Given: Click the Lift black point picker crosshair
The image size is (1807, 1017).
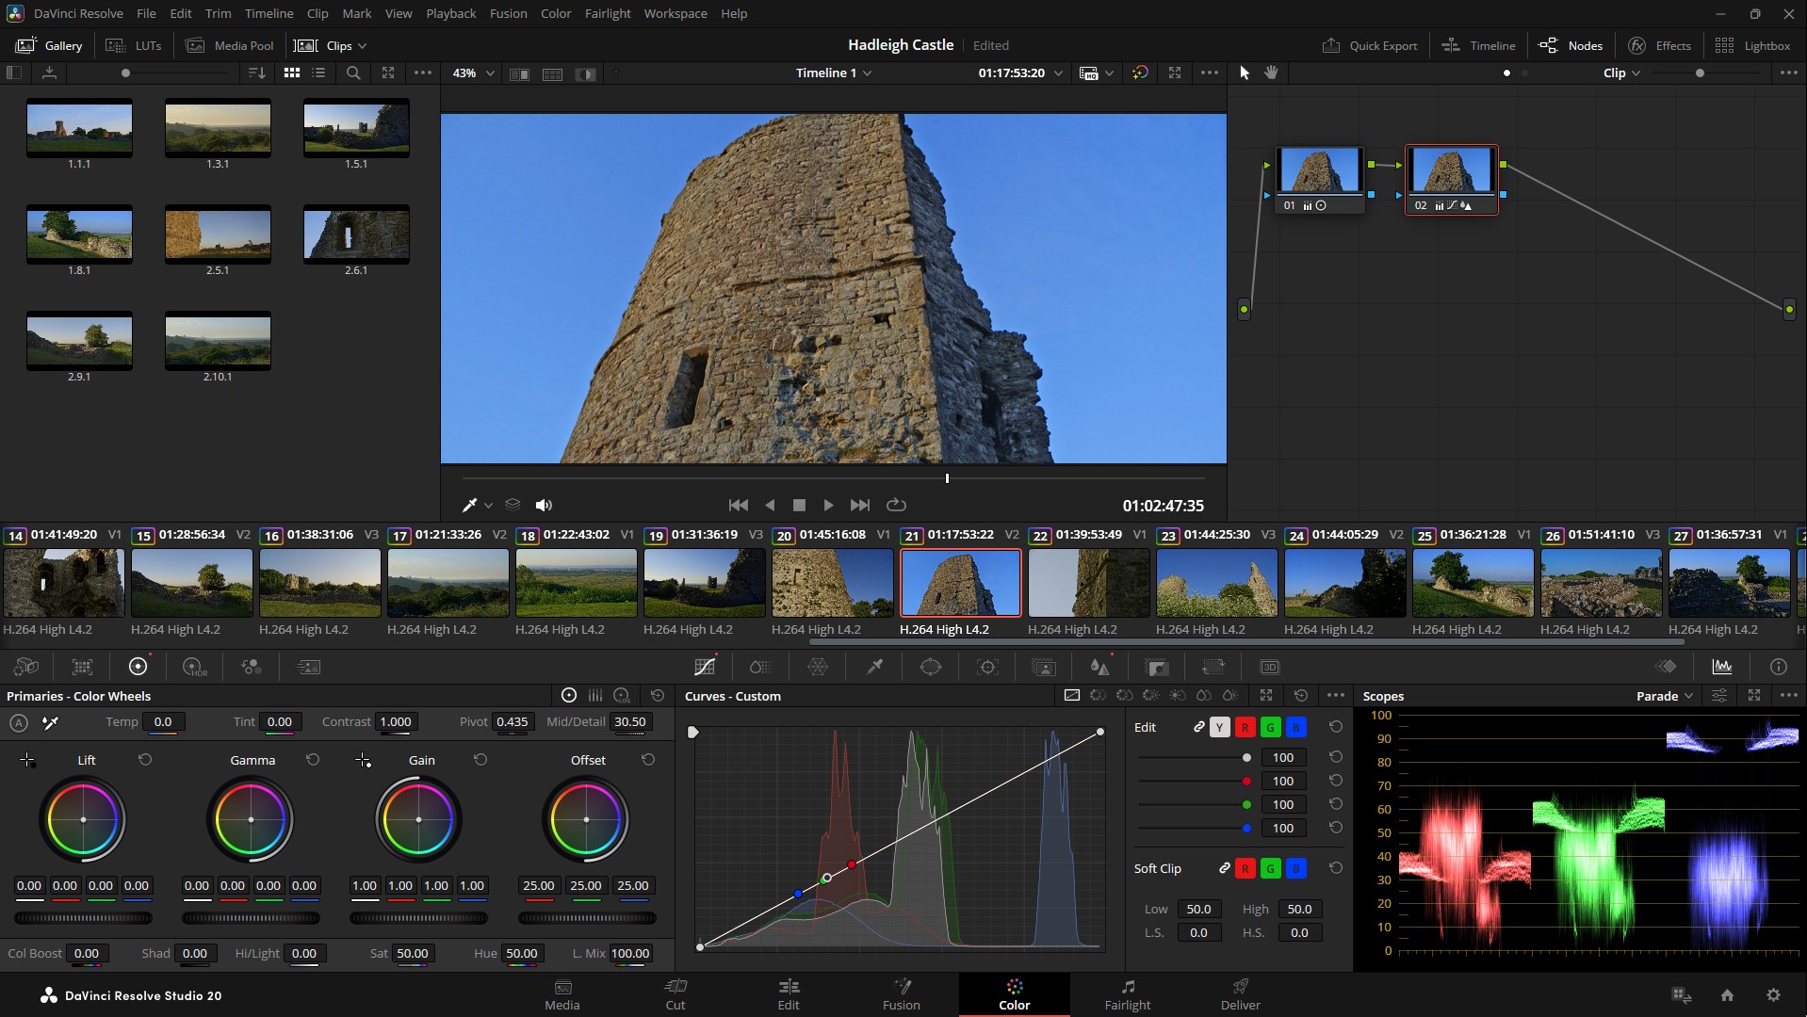Looking at the screenshot, I should point(27,760).
